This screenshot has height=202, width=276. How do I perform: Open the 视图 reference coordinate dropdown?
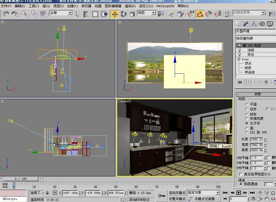154,13
